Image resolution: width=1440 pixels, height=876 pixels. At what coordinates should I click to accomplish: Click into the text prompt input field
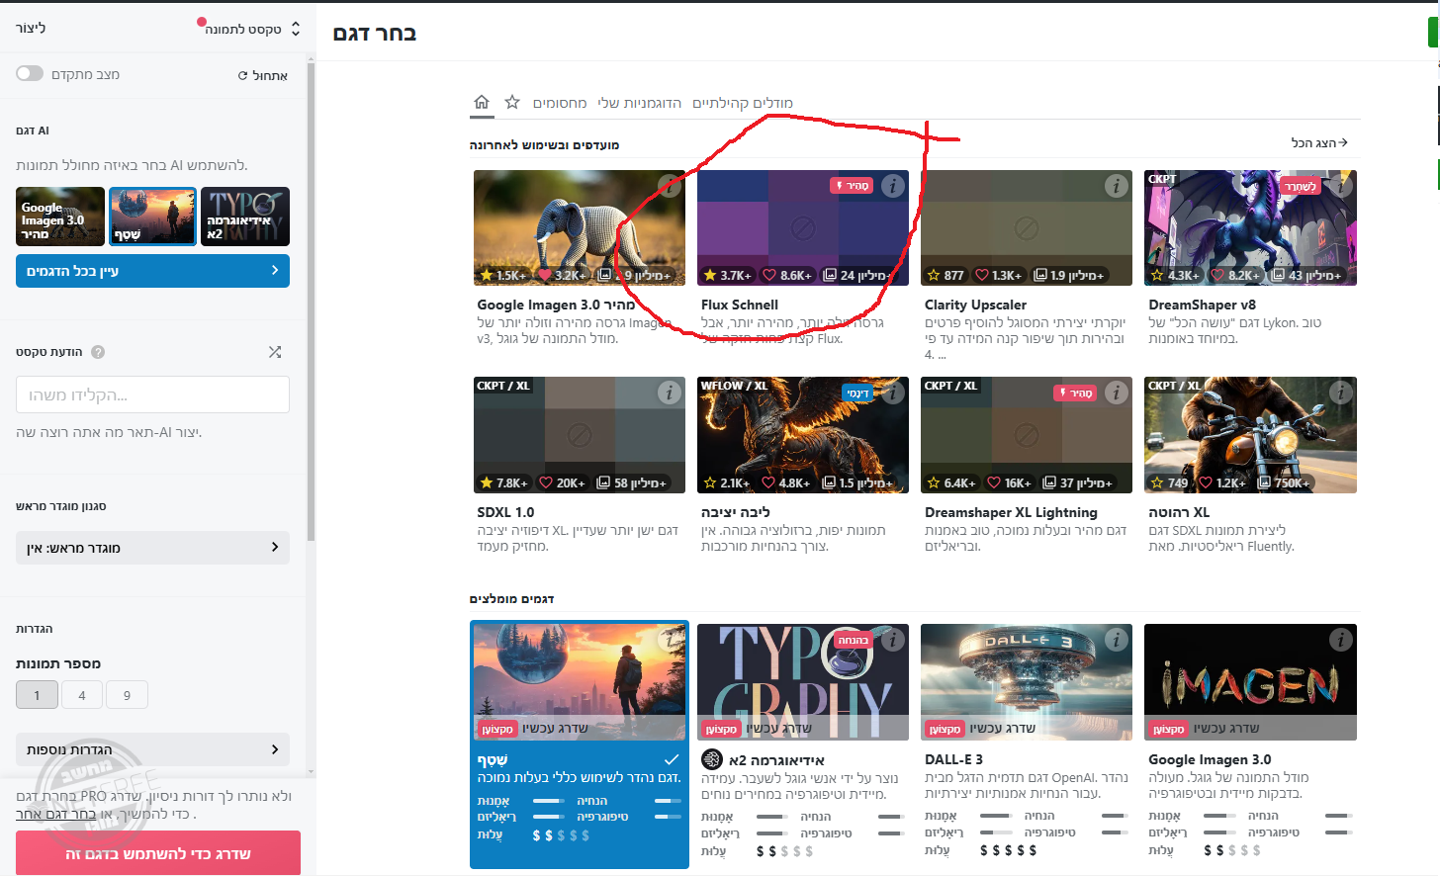tap(152, 394)
